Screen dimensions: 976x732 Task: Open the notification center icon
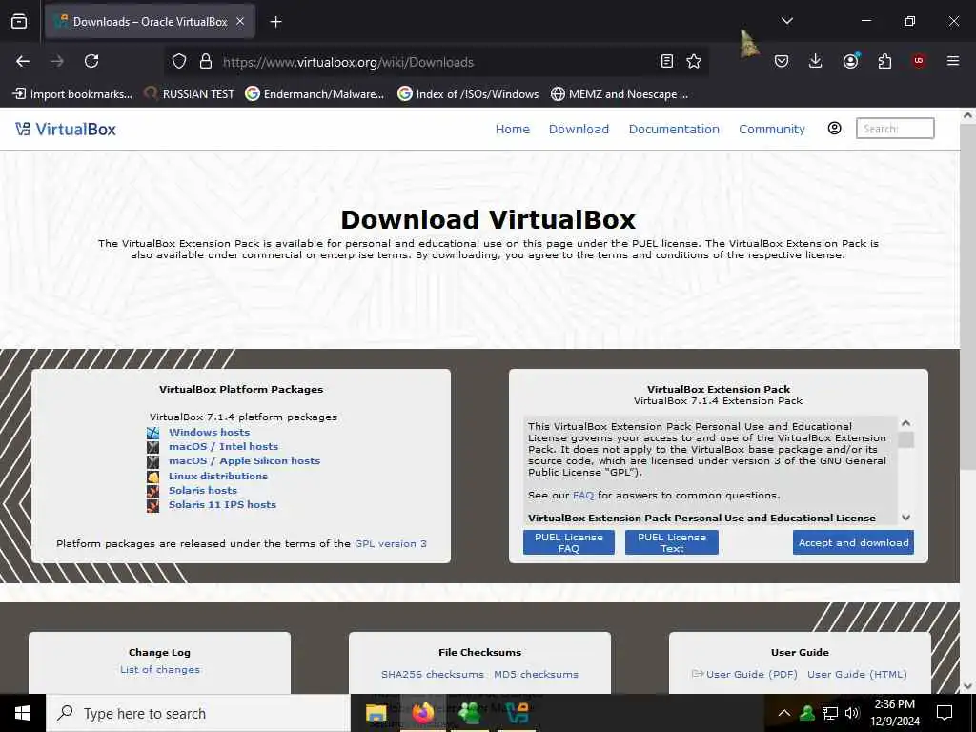[945, 713]
